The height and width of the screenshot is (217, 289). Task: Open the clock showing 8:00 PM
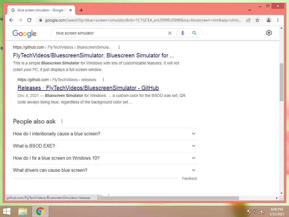(277, 212)
